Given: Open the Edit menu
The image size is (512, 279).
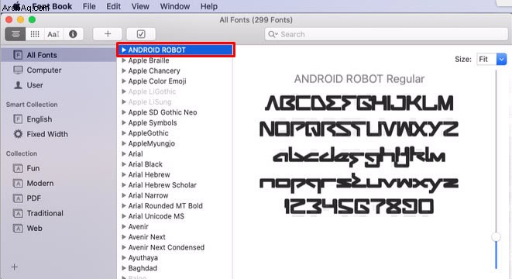Looking at the screenshot, I should coord(114,6).
